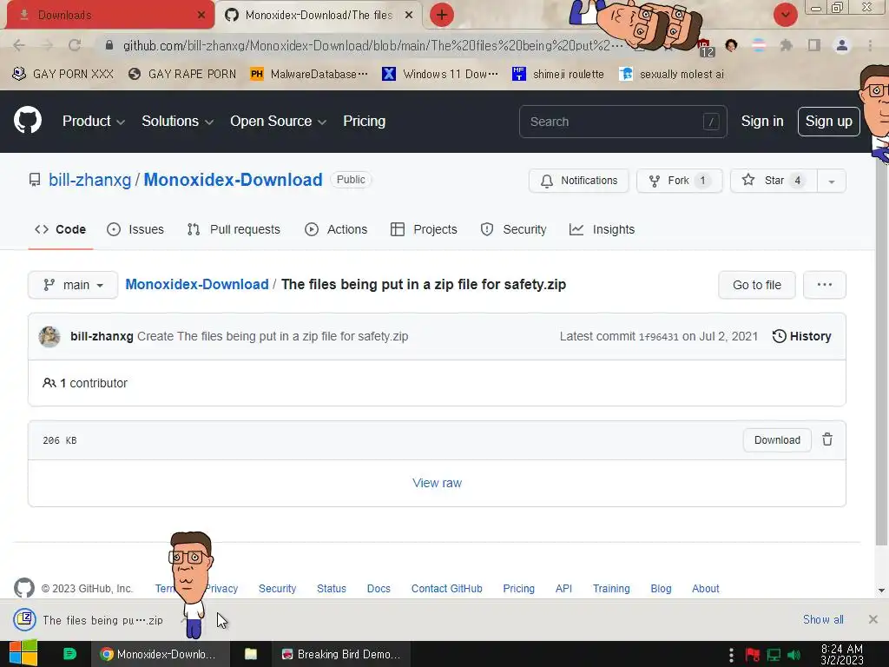Open the footer Docs link
This screenshot has height=667, width=889.
379,589
